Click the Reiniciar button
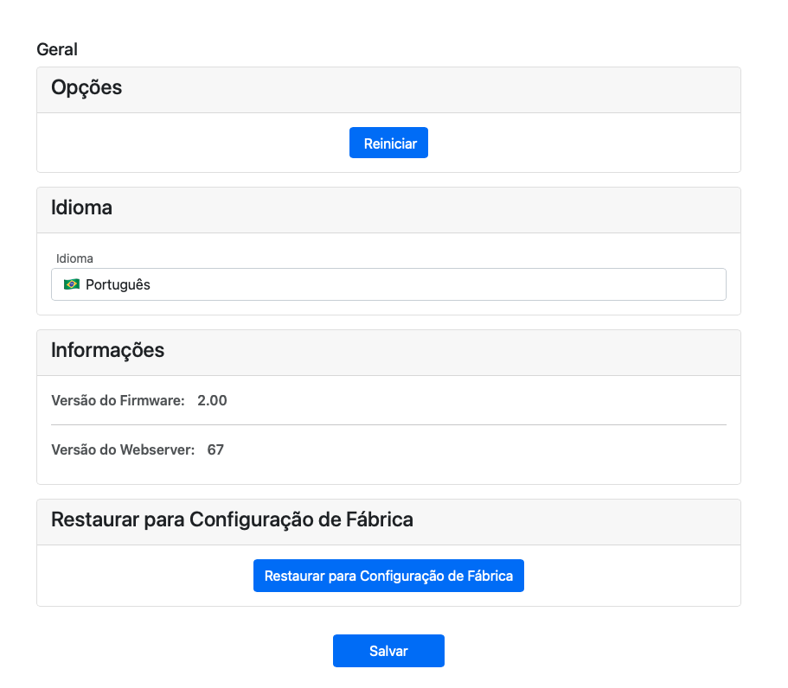Image resolution: width=788 pixels, height=688 pixels. 388,143
